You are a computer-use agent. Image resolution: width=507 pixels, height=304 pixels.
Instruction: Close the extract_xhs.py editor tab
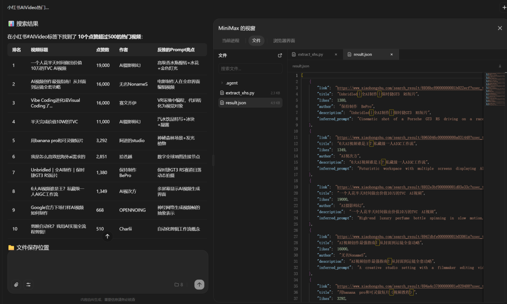tap(336, 55)
